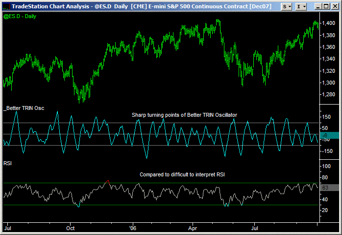Click the 1,380 price axis label
The height and width of the screenshot is (235, 342).
point(328,35)
